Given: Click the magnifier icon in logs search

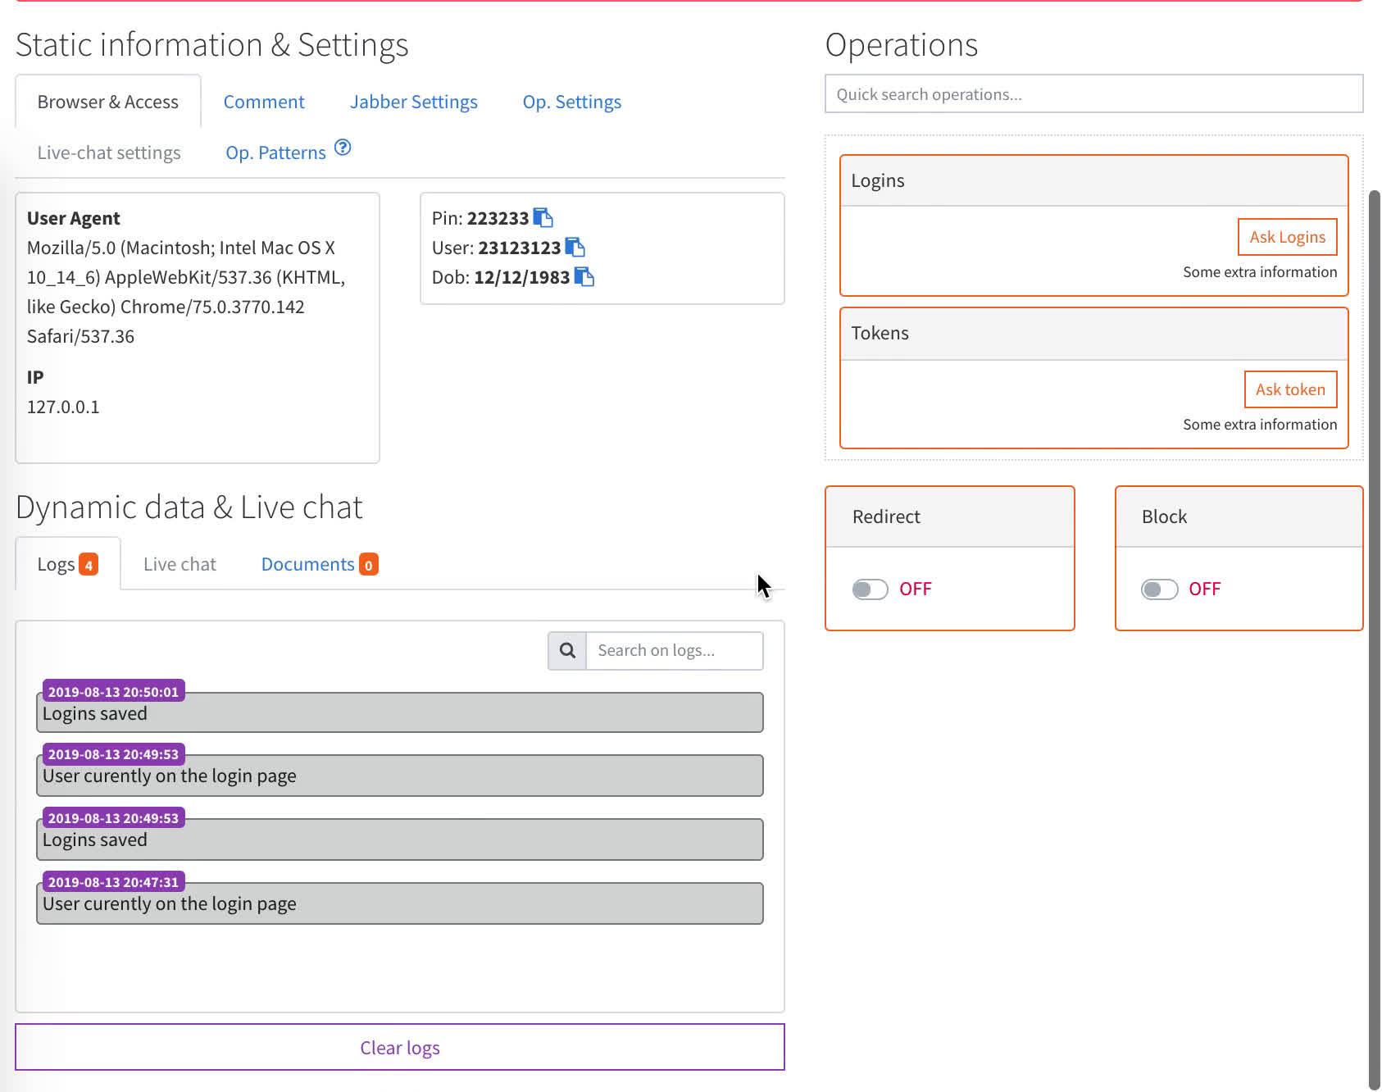Looking at the screenshot, I should click(567, 651).
